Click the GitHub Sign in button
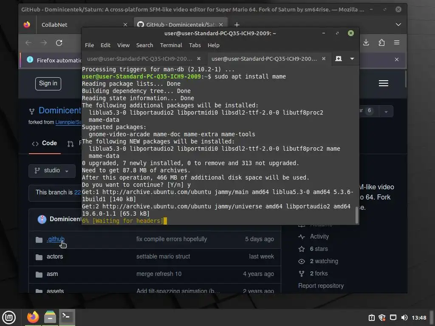The height and width of the screenshot is (326, 435). point(48,84)
